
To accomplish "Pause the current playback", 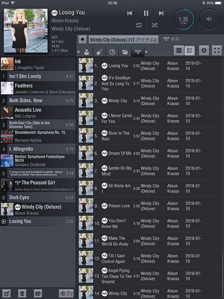I will coord(146,13).
